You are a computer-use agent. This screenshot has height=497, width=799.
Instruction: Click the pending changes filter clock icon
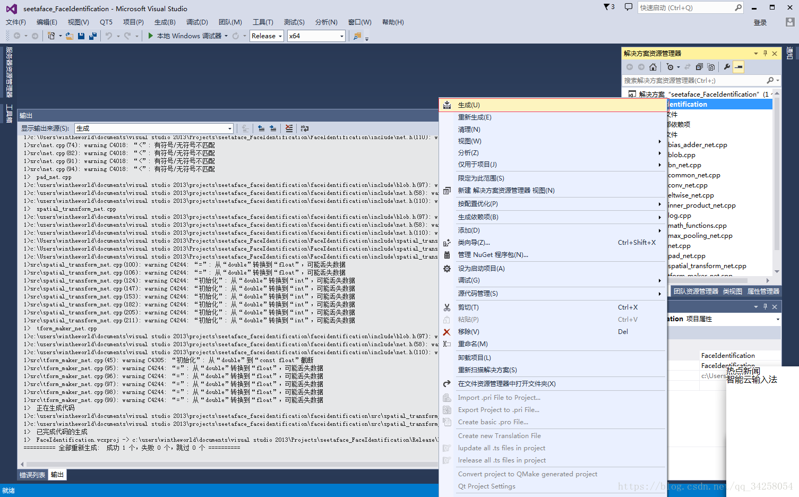click(x=670, y=67)
